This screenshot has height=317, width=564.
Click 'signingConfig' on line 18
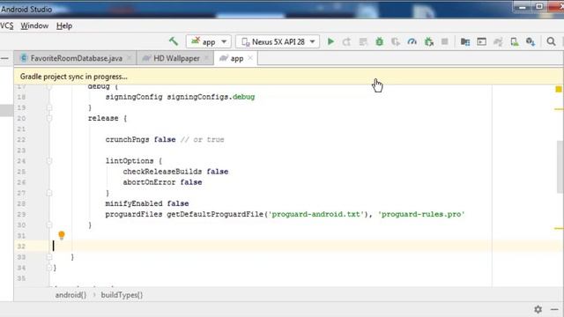(x=134, y=97)
